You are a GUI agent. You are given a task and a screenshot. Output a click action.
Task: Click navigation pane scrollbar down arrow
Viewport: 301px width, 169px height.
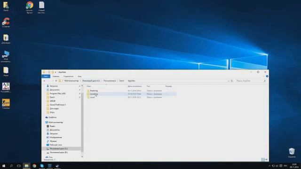(x=82, y=156)
